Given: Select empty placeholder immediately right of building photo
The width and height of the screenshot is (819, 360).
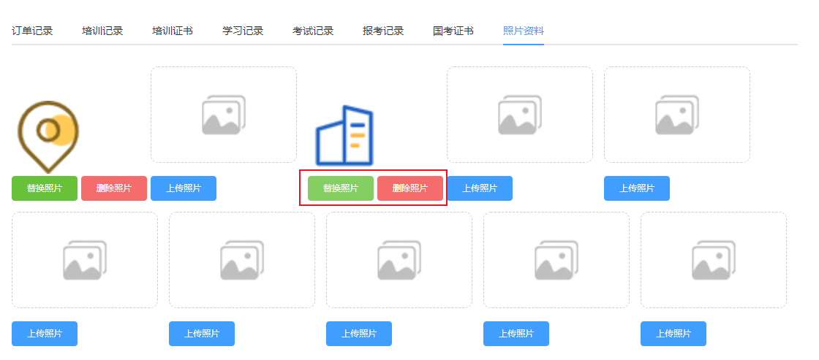Looking at the screenshot, I should pyautogui.click(x=519, y=115).
